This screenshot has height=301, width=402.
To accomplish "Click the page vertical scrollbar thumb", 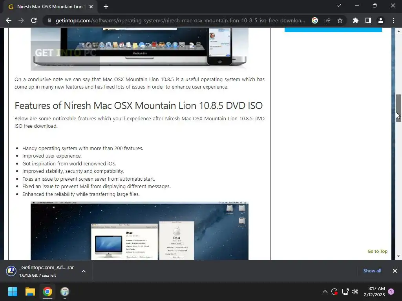I will pos(398,108).
